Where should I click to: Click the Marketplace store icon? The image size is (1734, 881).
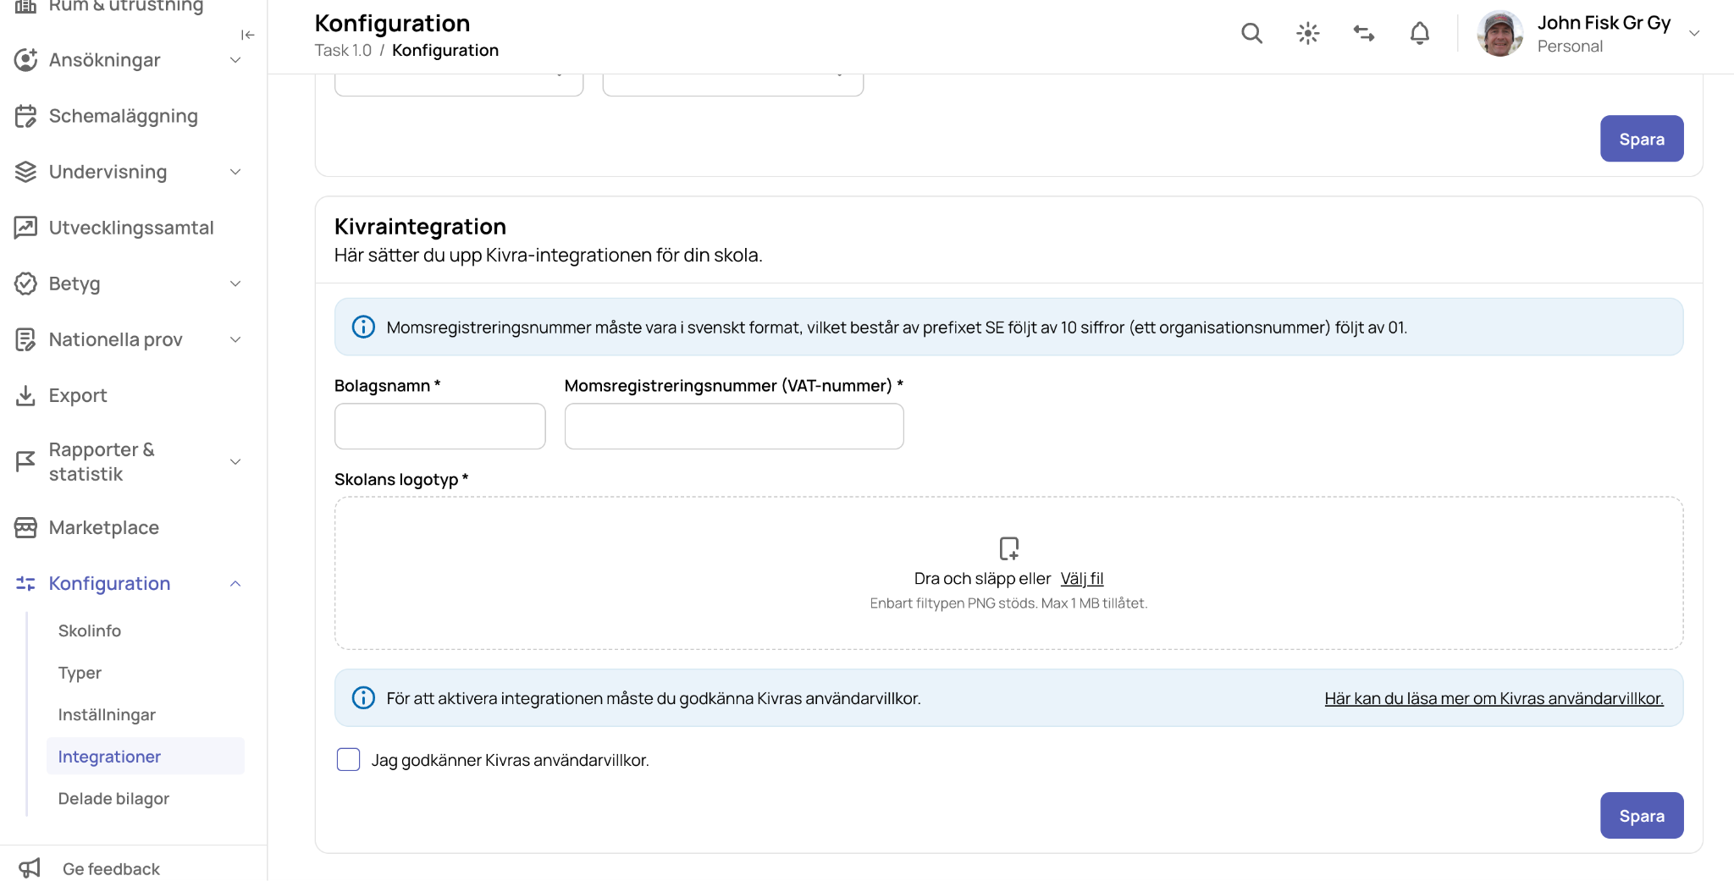(x=25, y=527)
